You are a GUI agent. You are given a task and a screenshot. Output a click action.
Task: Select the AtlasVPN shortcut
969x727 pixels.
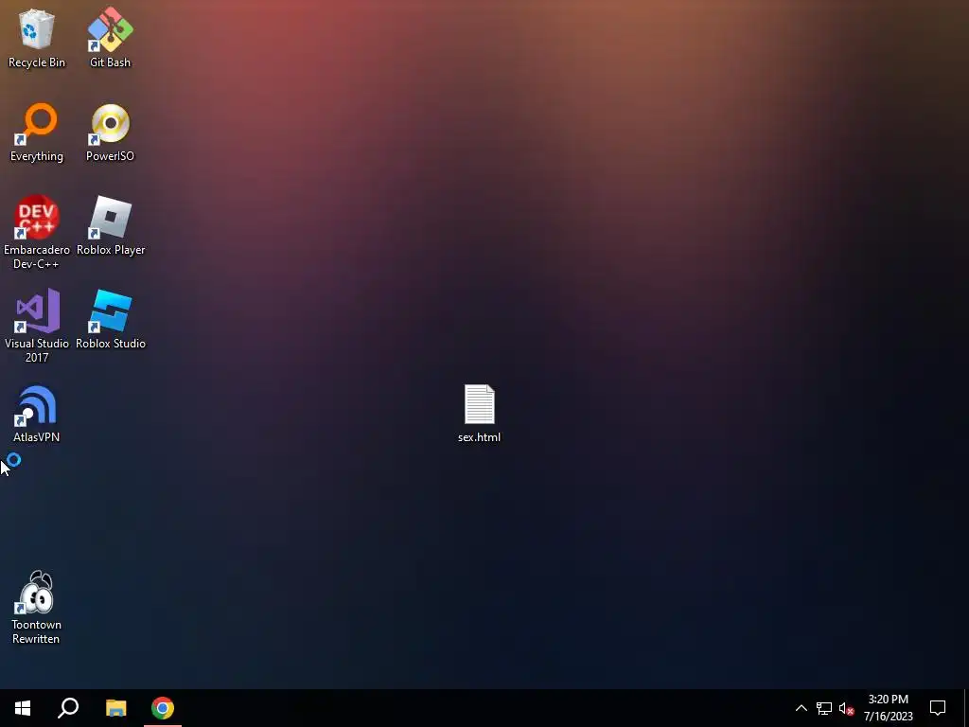point(37,414)
